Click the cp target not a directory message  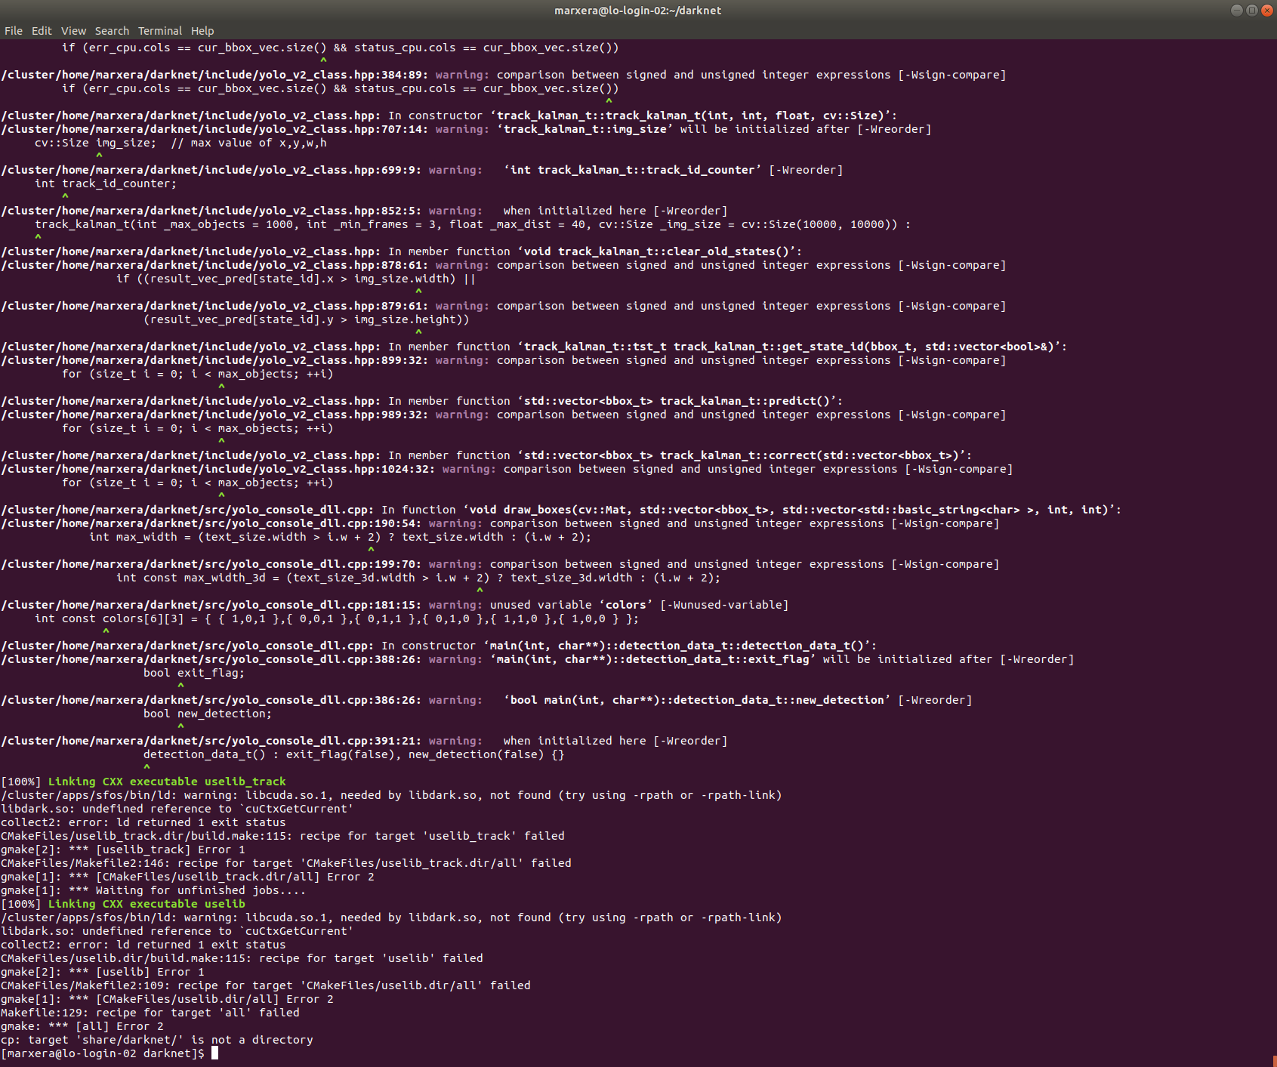[156, 1039]
